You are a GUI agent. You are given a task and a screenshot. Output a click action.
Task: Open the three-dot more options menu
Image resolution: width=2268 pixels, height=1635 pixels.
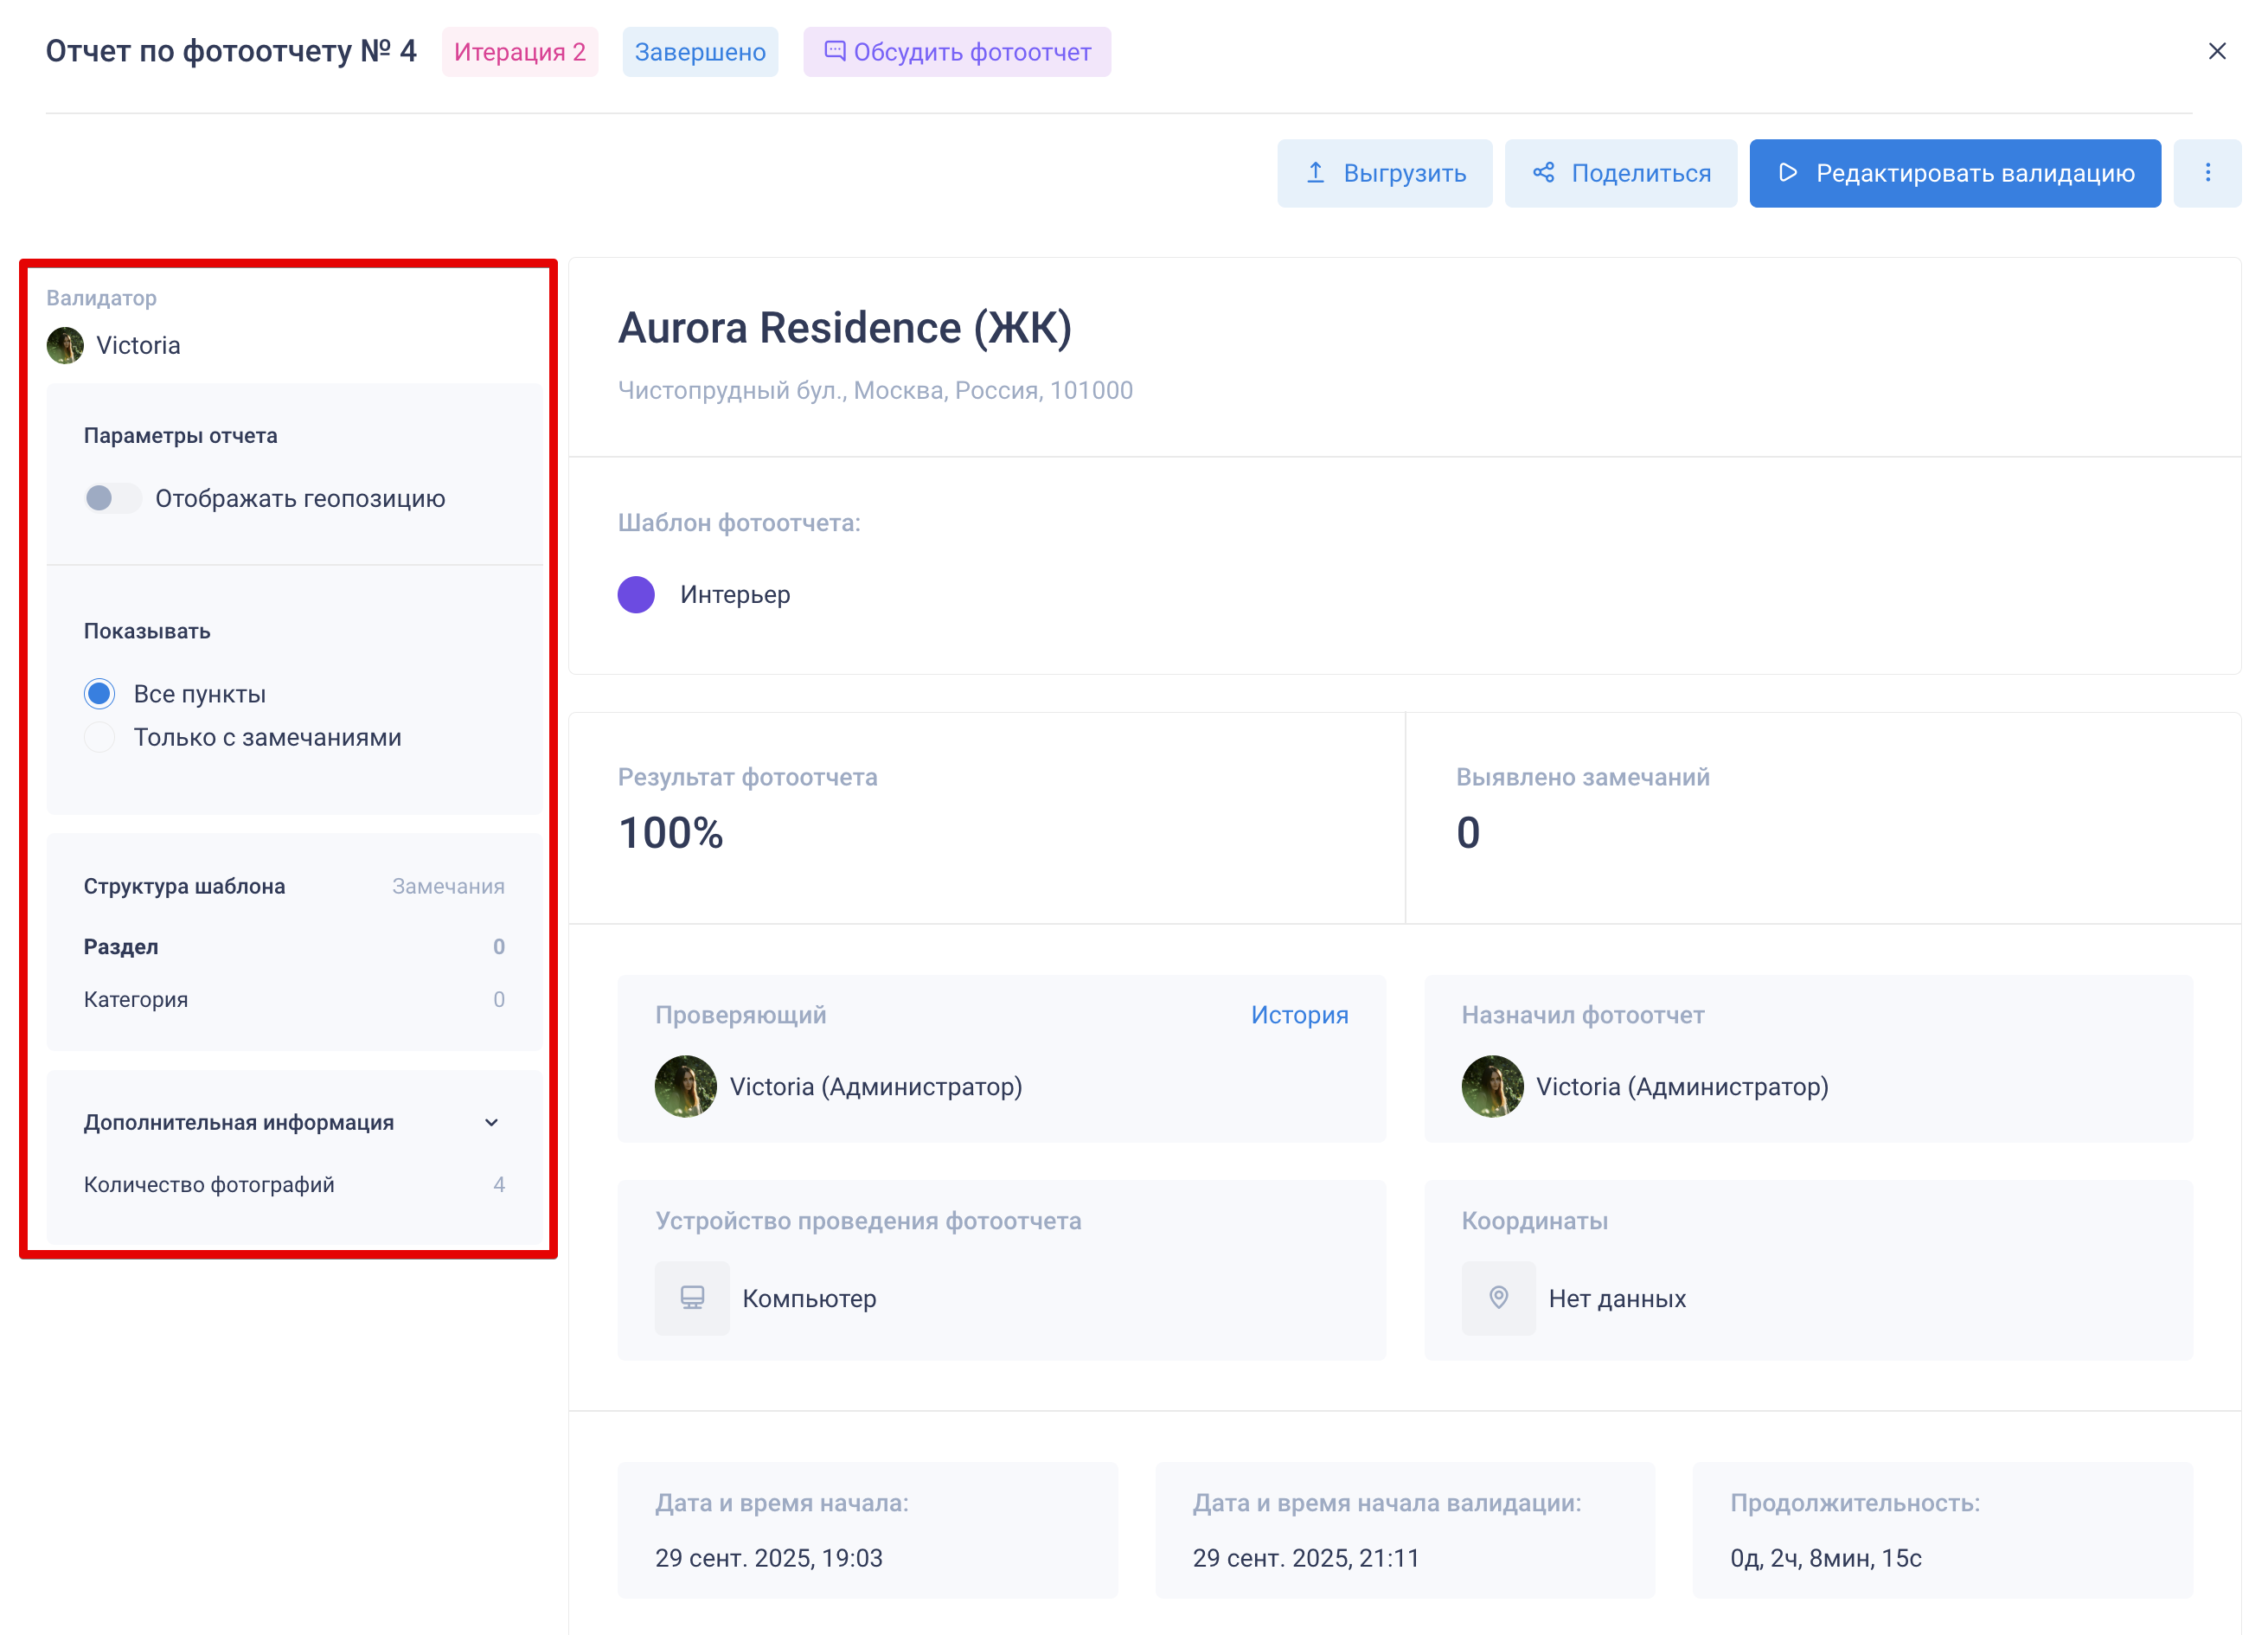(2207, 173)
